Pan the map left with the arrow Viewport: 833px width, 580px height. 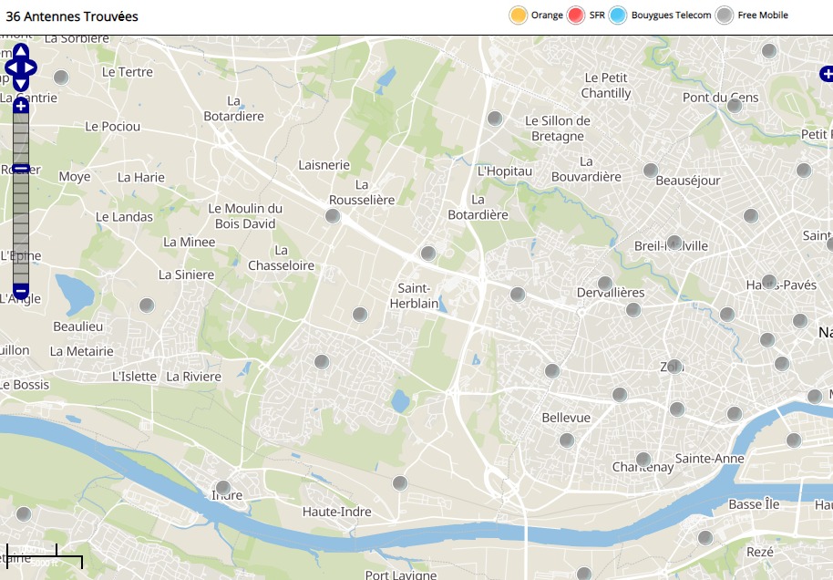pos(10,67)
